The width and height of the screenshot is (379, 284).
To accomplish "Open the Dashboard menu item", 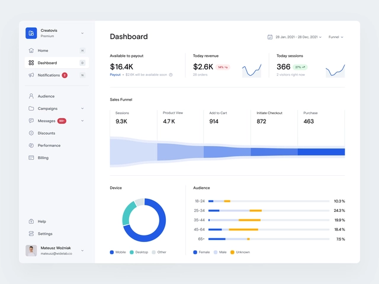I will pyautogui.click(x=47, y=63).
